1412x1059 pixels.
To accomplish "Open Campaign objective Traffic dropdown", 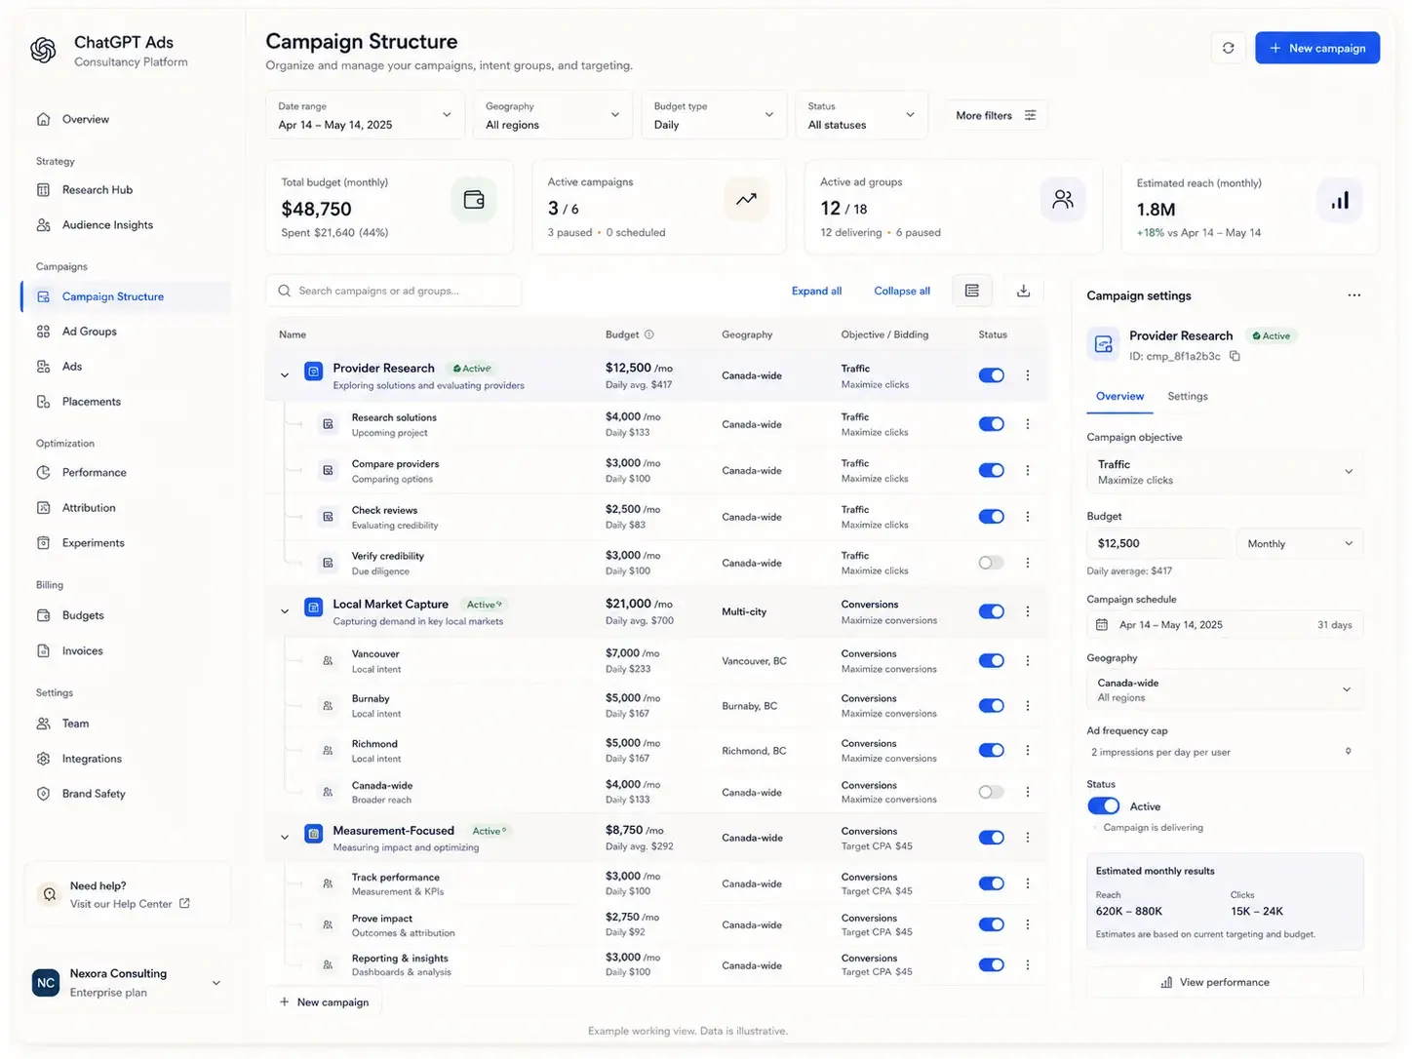I will pyautogui.click(x=1225, y=472).
